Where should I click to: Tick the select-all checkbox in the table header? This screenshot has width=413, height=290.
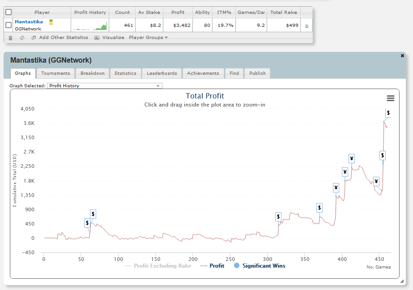point(9,12)
